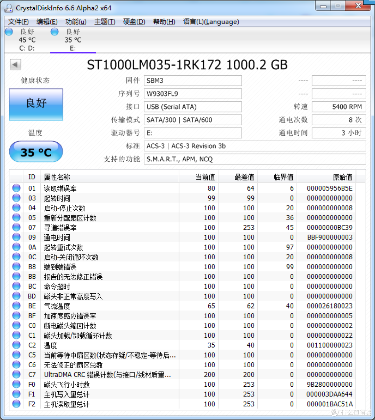Click the status orb in row 07 寻道错误率
Image resolution: width=375 pixels, height=420 pixels.
[16, 227]
